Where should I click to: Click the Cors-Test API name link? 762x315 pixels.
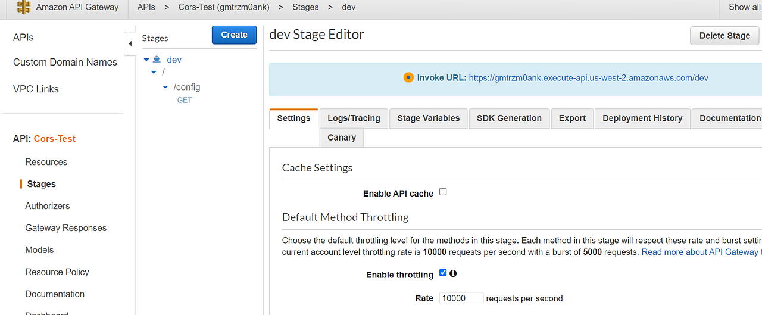coord(55,139)
